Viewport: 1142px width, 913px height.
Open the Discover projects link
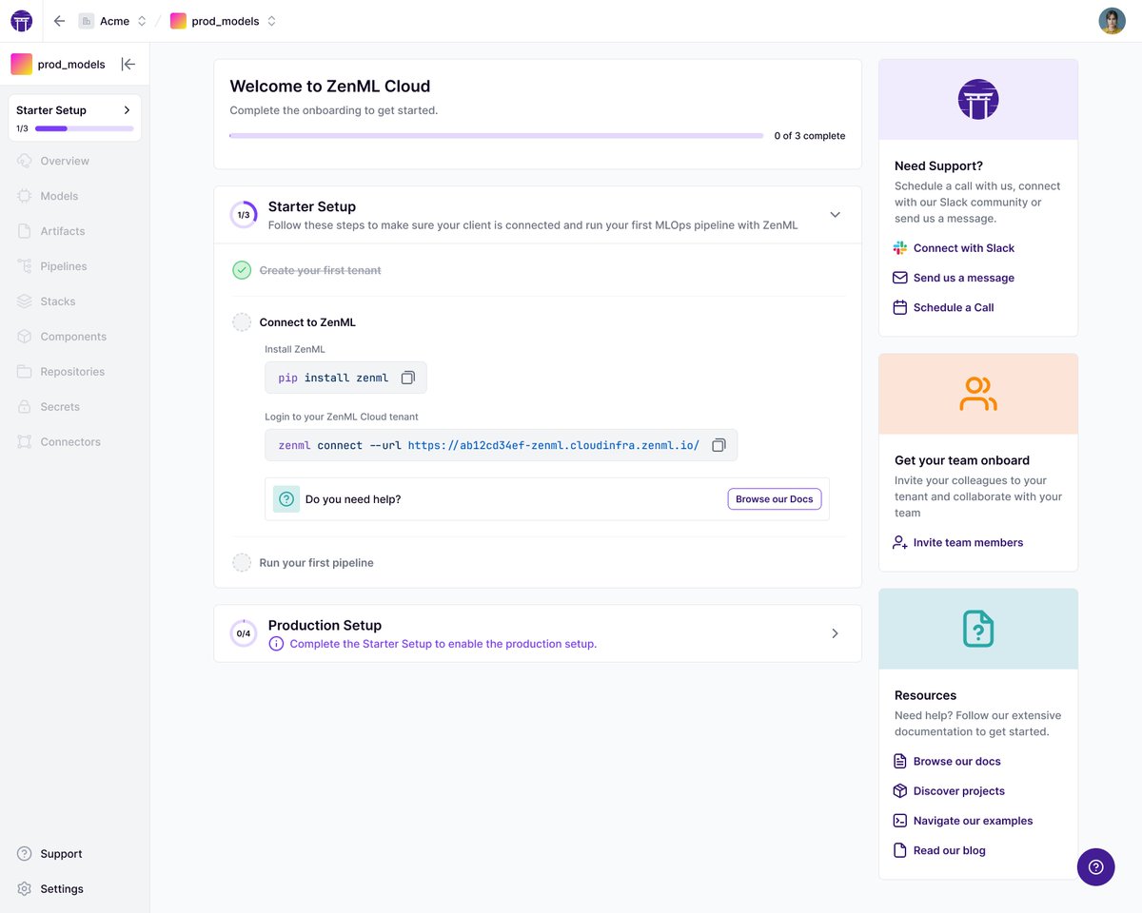[959, 791]
